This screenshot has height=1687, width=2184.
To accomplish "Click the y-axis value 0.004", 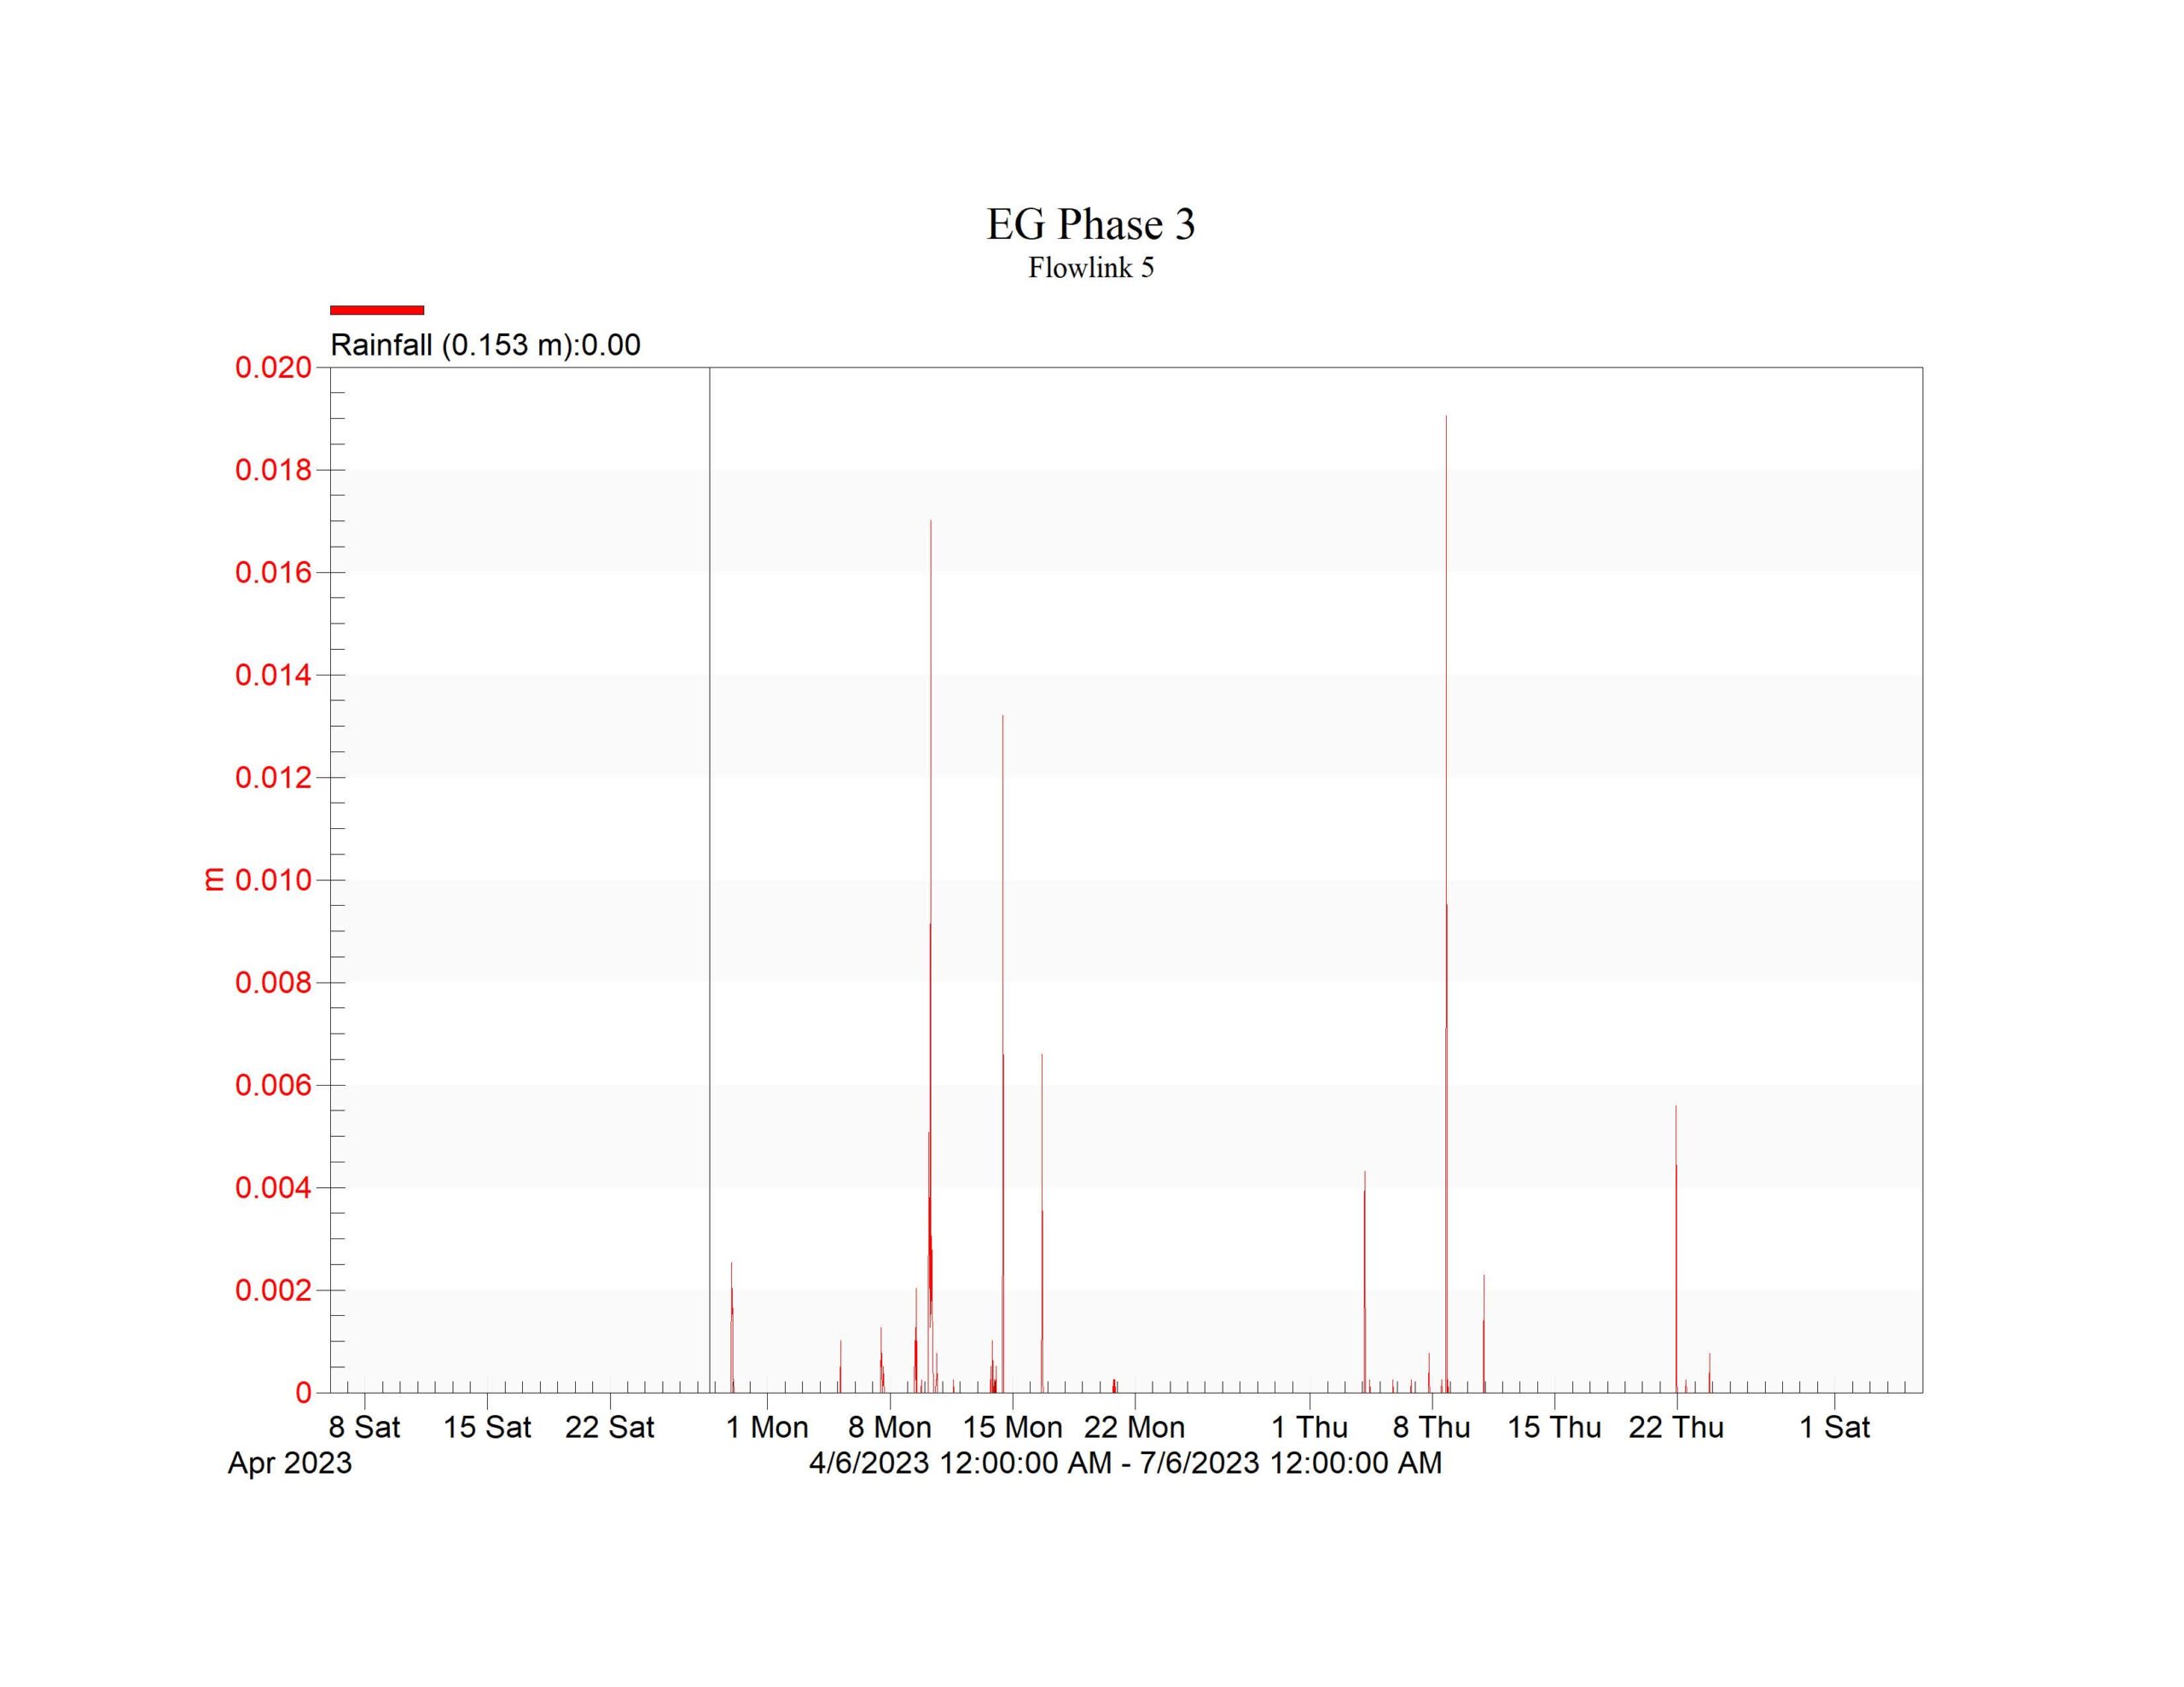I will (x=273, y=1188).
